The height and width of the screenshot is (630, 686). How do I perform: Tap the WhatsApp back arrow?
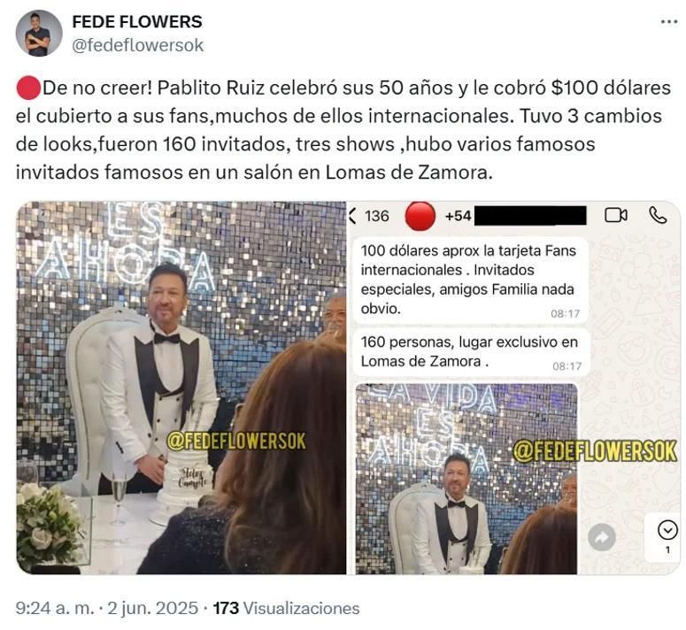[354, 216]
